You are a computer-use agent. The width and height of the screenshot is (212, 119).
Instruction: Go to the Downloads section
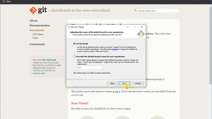[37, 30]
